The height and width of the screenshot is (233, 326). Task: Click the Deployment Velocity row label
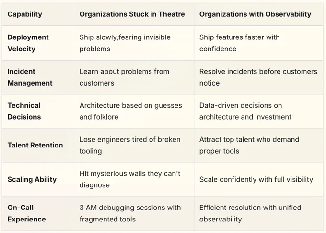28,43
